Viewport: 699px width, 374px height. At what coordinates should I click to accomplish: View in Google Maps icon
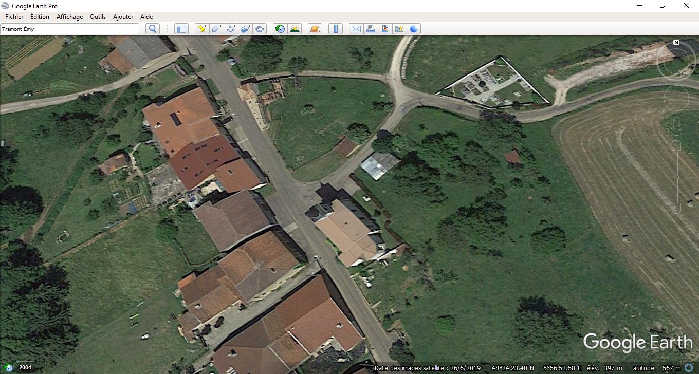(x=399, y=29)
